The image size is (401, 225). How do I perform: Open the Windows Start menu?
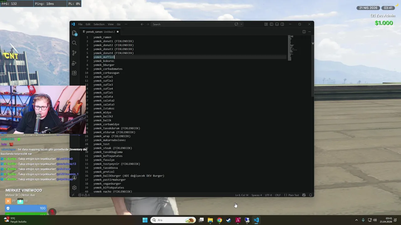tap(145, 220)
